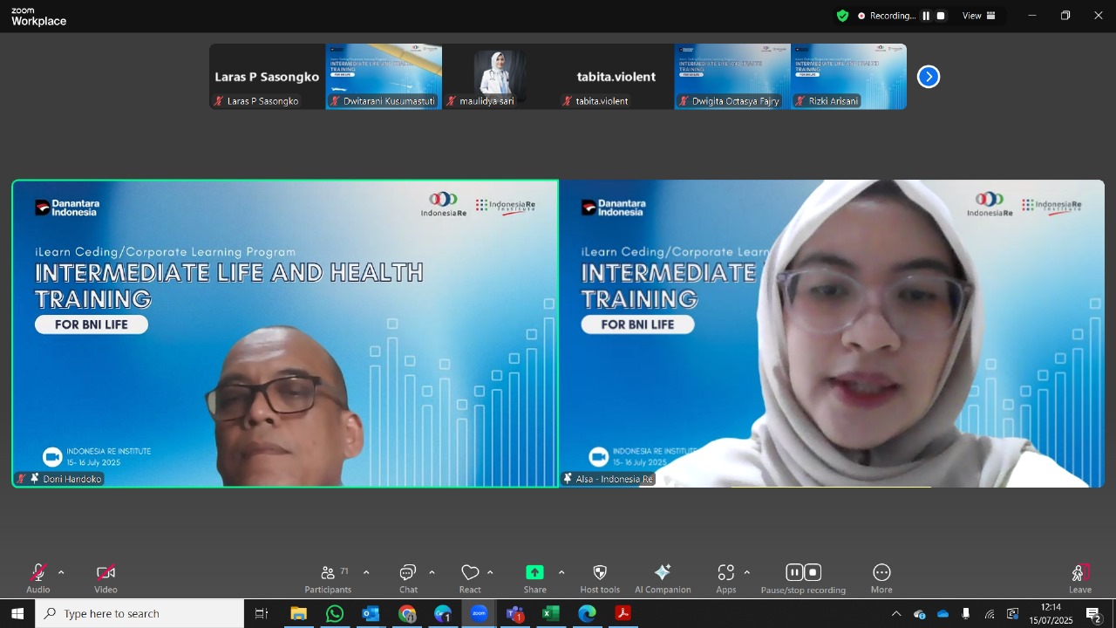Open the Chat panel

pyautogui.click(x=408, y=578)
